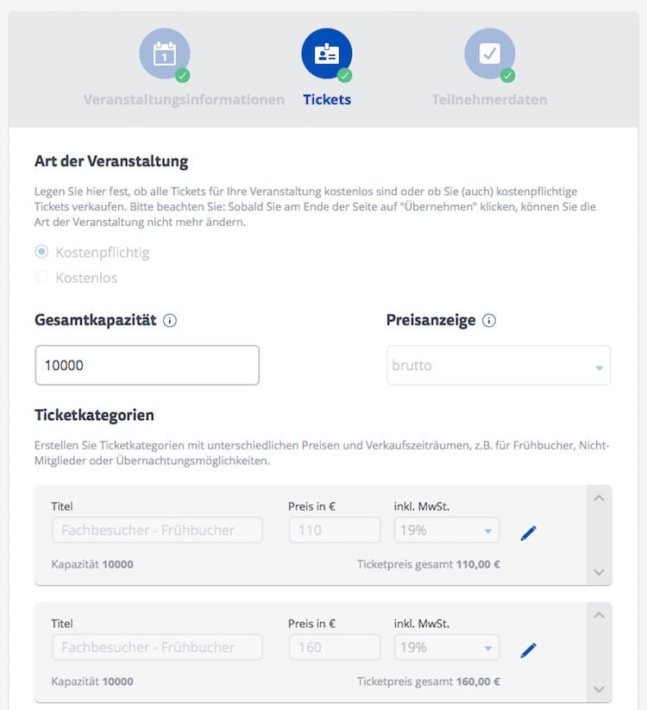The width and height of the screenshot is (647, 710).
Task: Go to the Veranstaltungsinformationen step
Action: (x=184, y=99)
